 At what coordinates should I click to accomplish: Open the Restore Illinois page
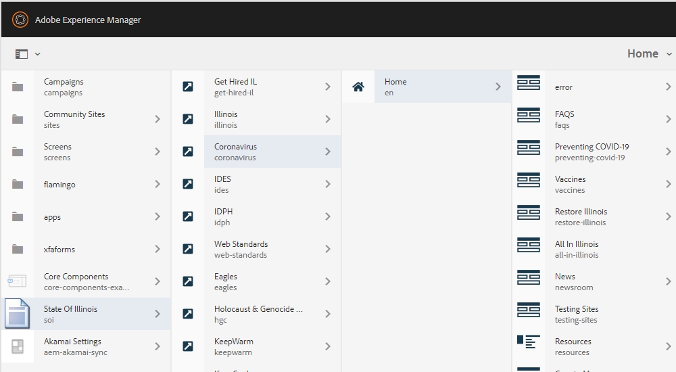pos(581,216)
